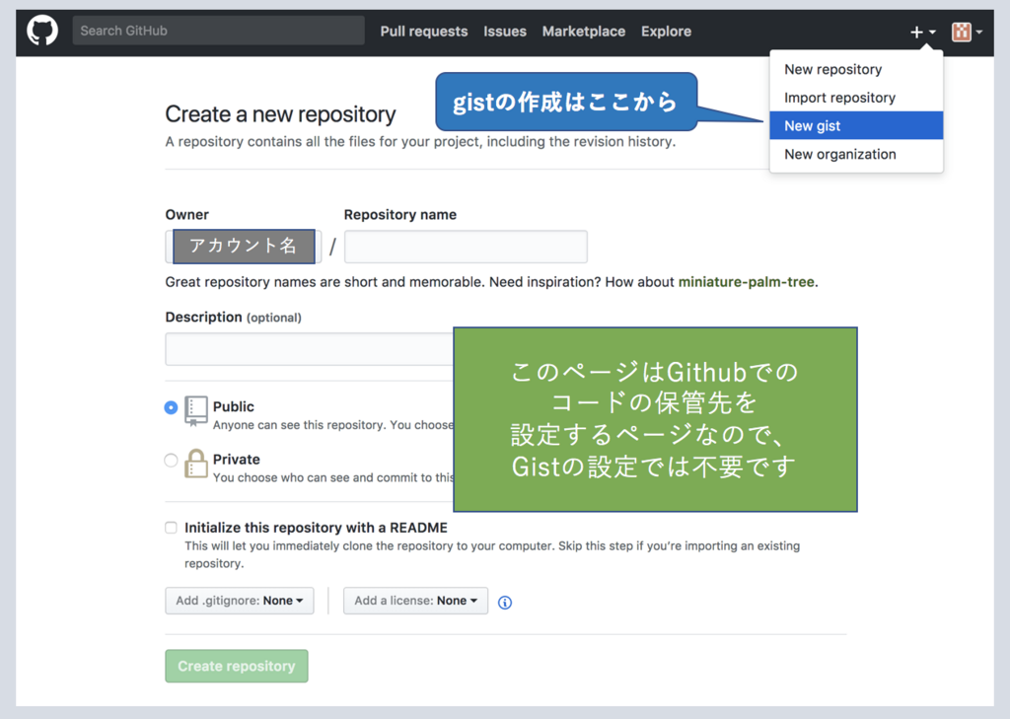Open the Add a license dropdown
The height and width of the screenshot is (719, 1010).
(415, 601)
